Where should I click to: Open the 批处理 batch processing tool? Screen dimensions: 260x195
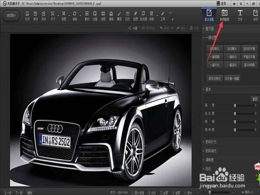(143, 16)
